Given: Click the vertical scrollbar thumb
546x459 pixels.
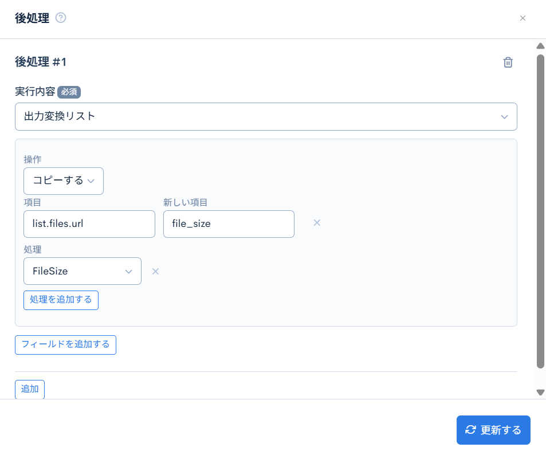Looking at the screenshot, I should (x=540, y=211).
